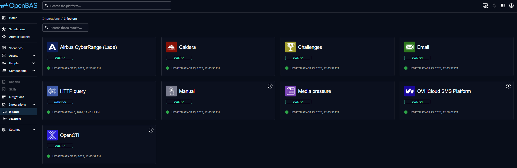Expand the Assets menu chevron

(34, 56)
